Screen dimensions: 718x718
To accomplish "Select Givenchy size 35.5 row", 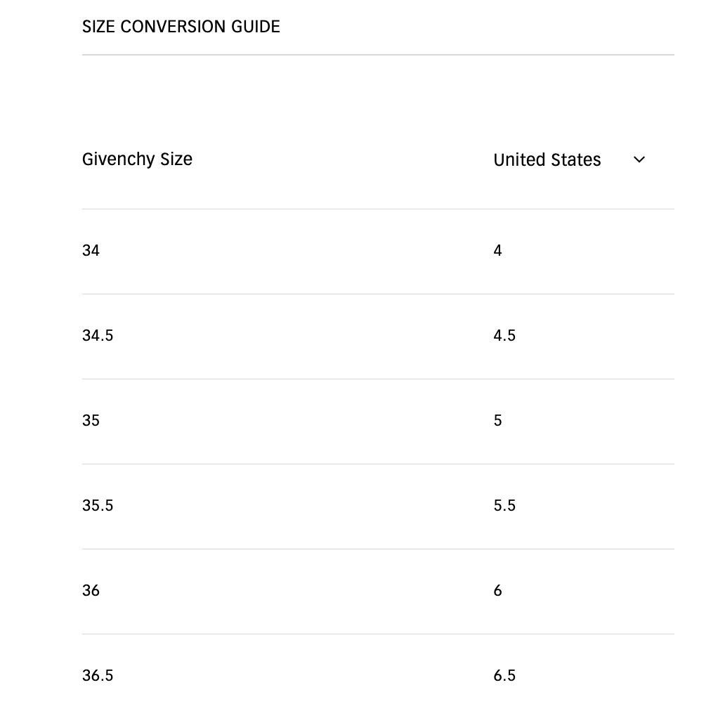I will point(378,507).
